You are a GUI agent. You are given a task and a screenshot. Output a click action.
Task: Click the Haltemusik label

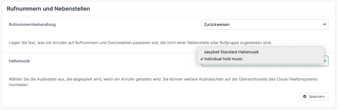tap(19, 61)
